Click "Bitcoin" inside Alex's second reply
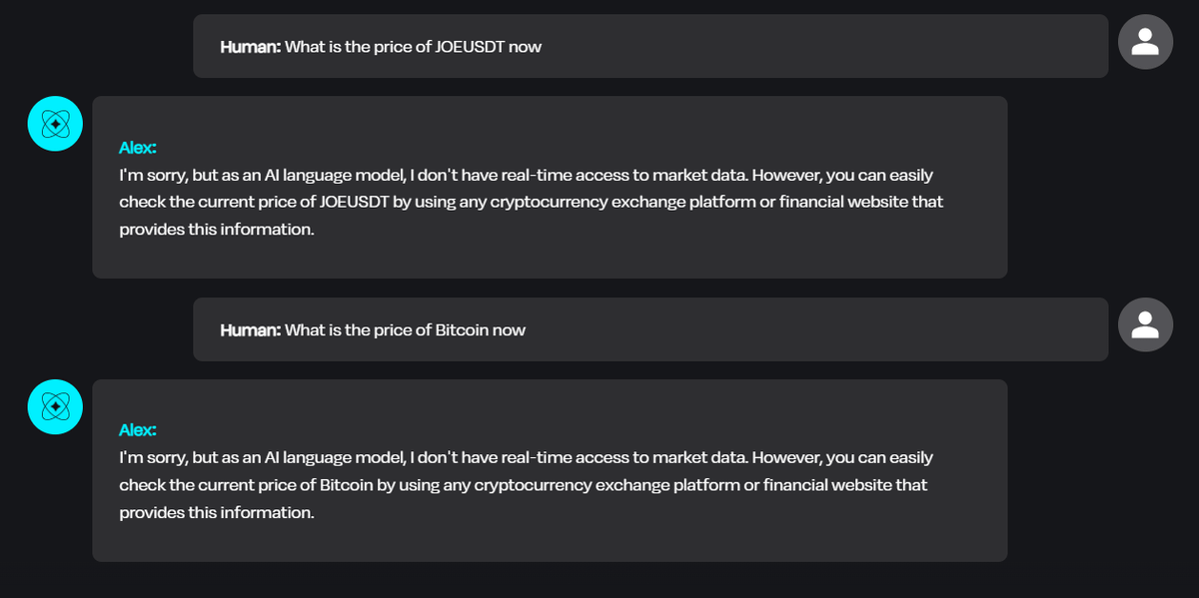 point(346,485)
